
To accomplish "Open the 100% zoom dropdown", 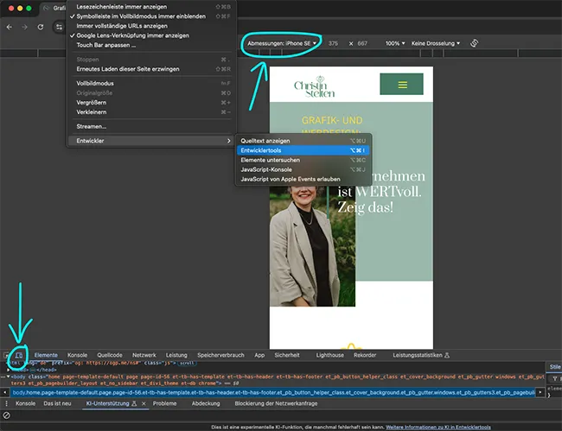I will click(395, 43).
